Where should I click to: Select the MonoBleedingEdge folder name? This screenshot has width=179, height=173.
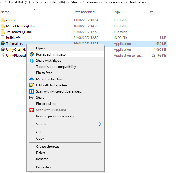[21, 26]
